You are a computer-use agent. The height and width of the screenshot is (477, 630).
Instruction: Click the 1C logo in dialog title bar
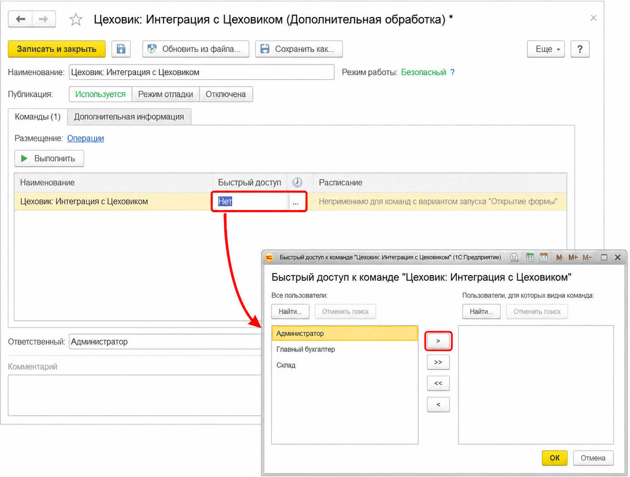pyautogui.click(x=269, y=257)
